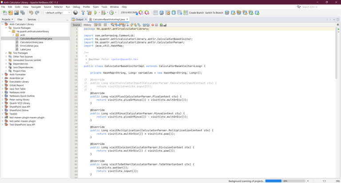The width and height of the screenshot is (341, 183).
Task: Expand the antlr package node
Action: pos(13,35)
